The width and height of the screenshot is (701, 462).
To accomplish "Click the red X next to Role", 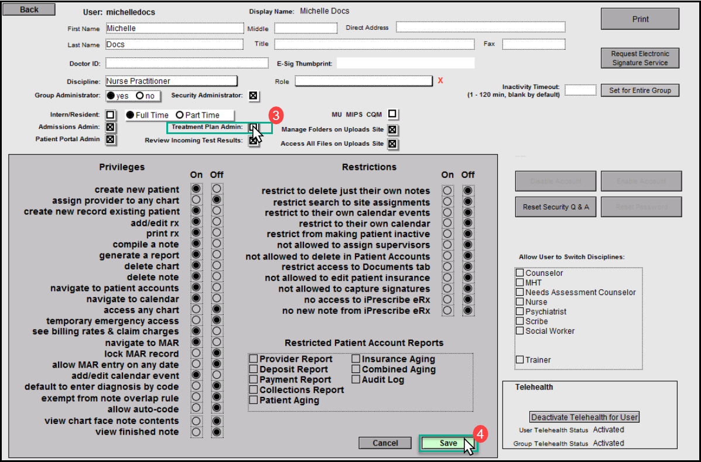I will point(440,81).
